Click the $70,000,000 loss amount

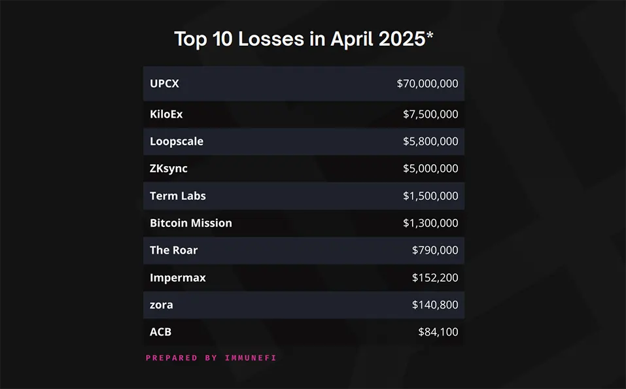point(427,84)
